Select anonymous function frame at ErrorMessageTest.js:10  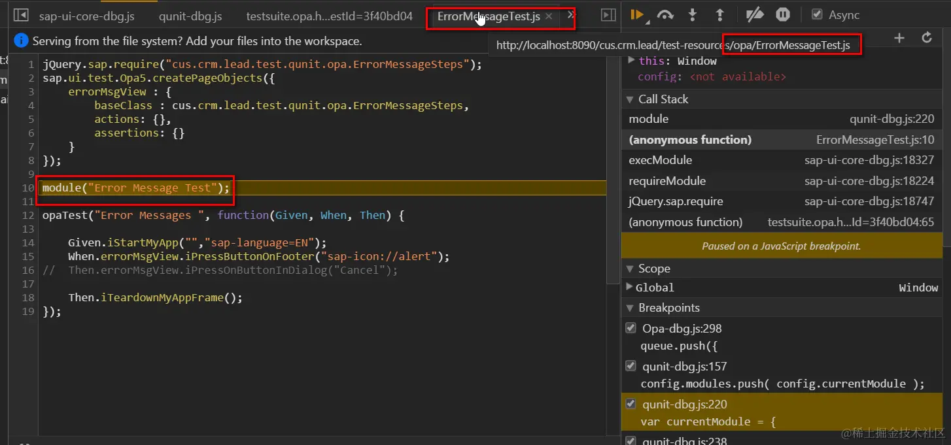click(x=782, y=140)
